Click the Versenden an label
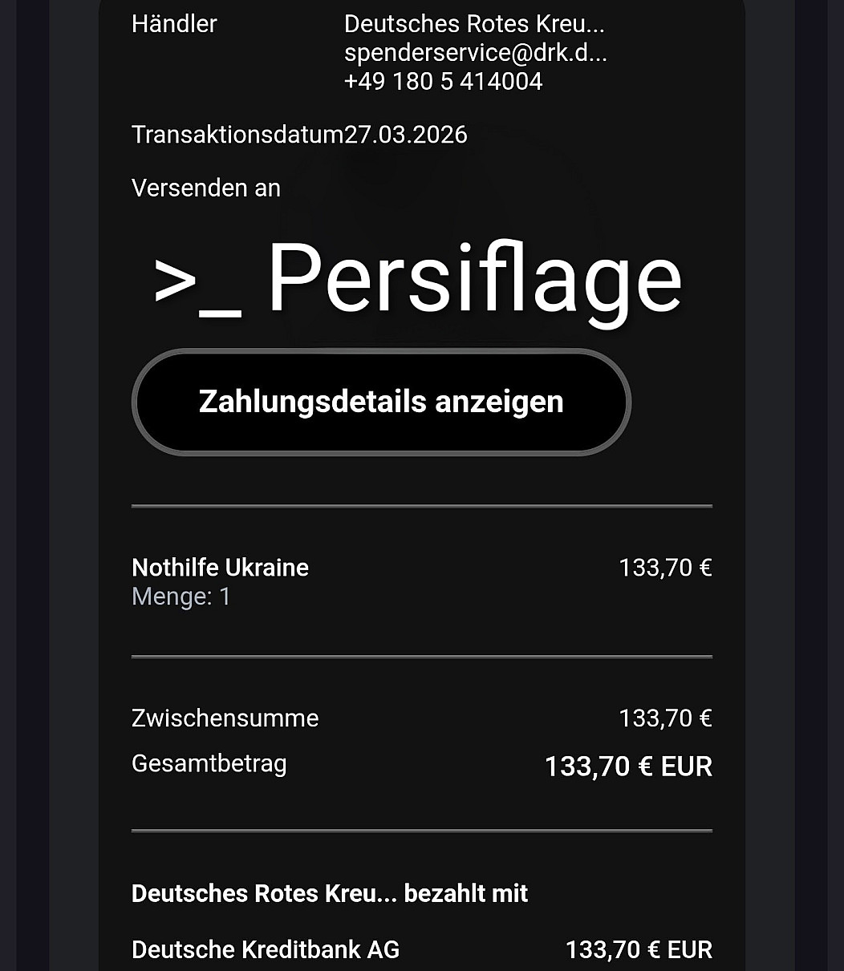844x971 pixels. click(206, 188)
